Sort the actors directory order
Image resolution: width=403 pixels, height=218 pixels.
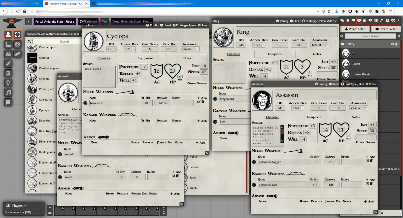click(399, 36)
